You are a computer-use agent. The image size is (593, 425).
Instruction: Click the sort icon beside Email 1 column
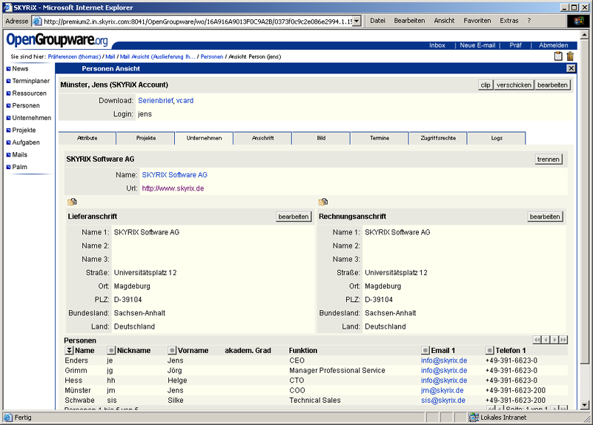[425, 350]
